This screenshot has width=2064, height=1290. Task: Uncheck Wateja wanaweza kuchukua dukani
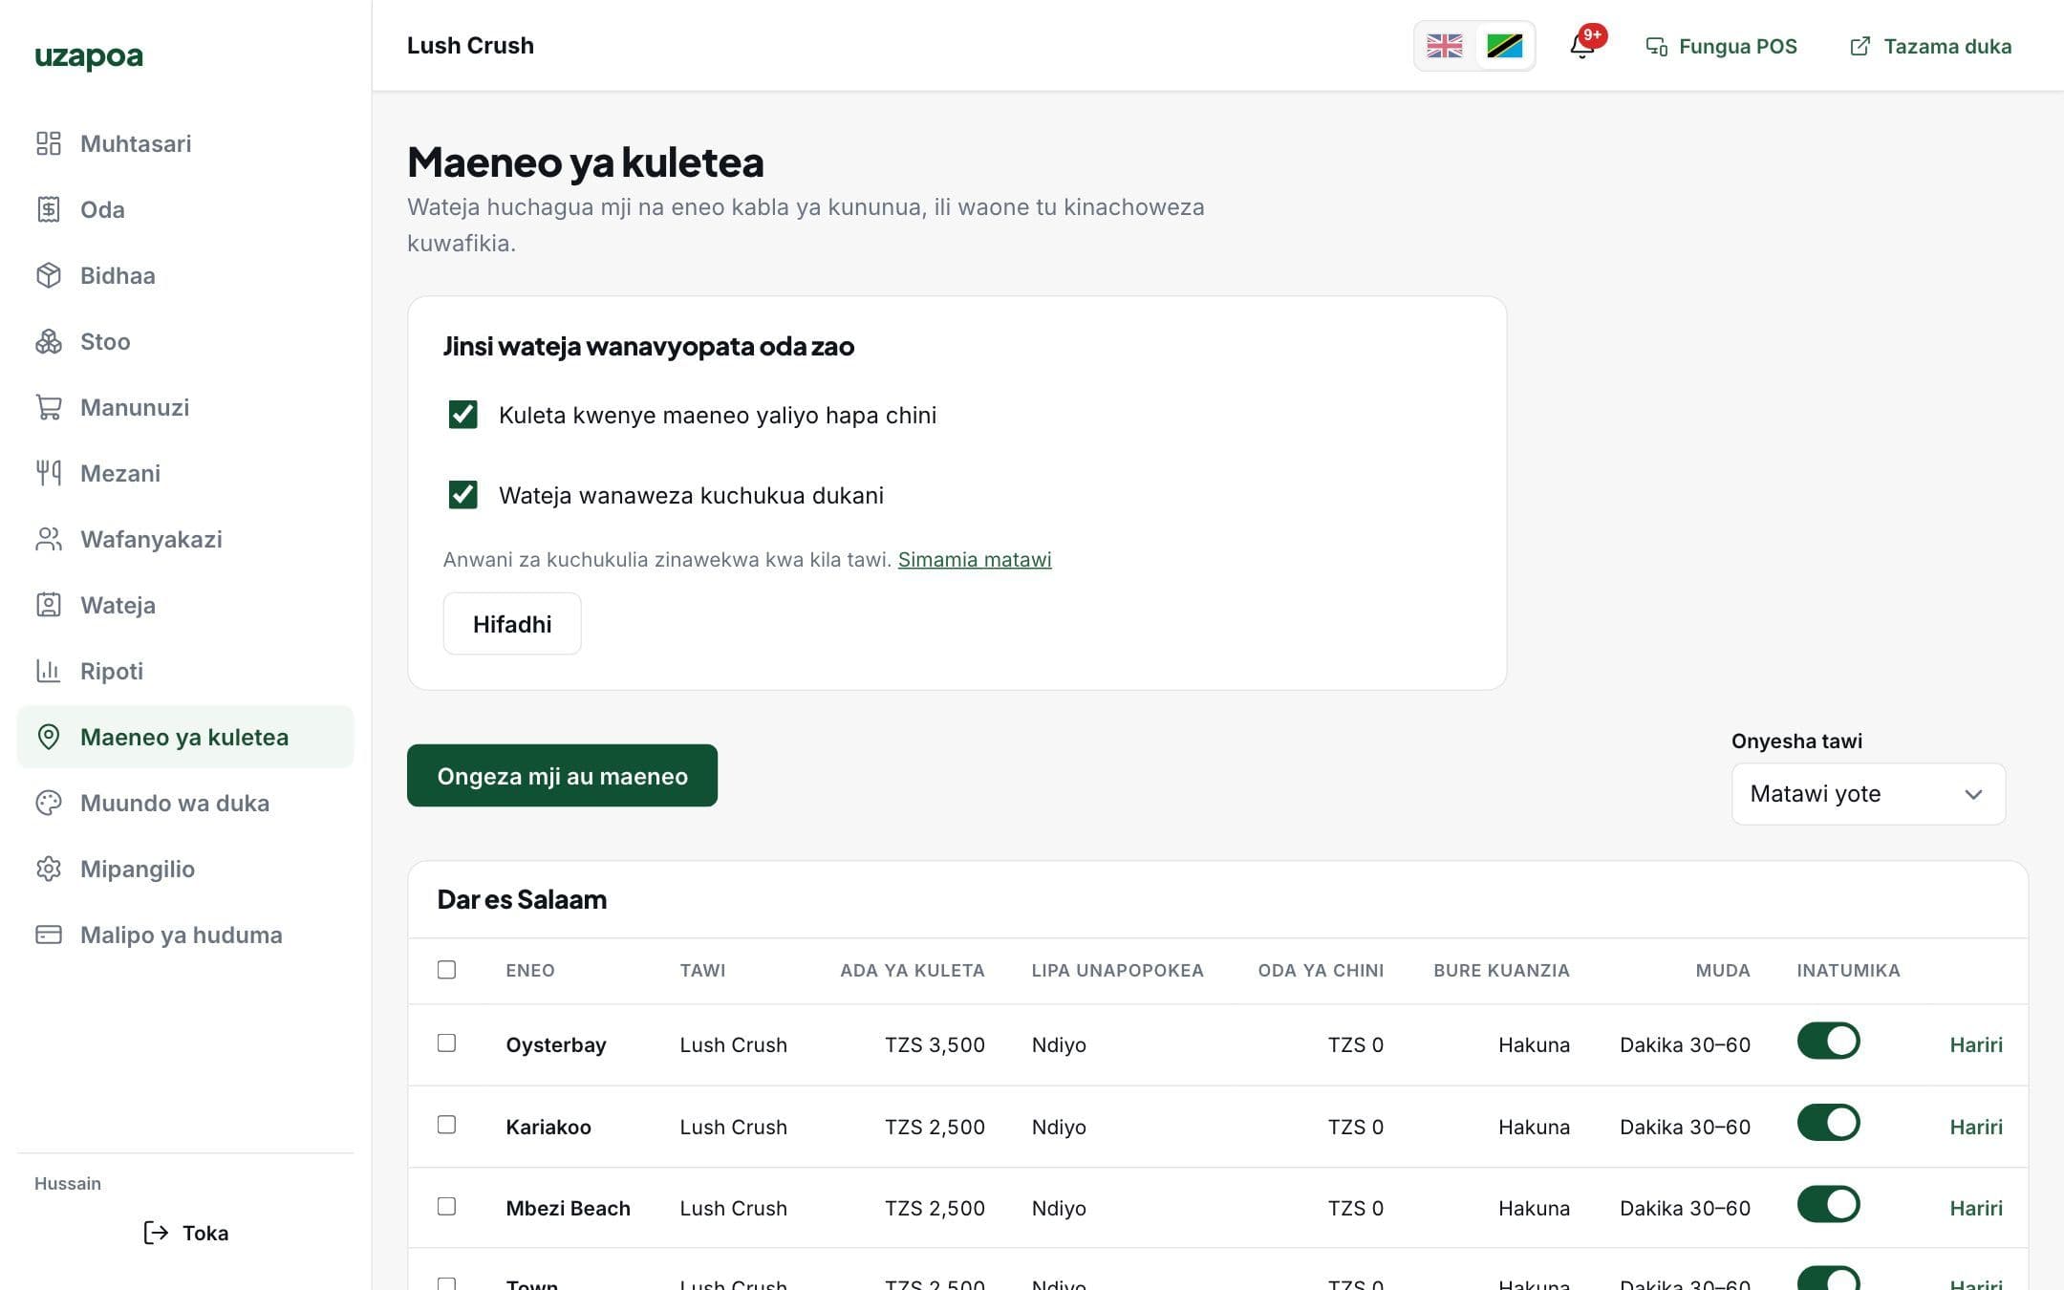tap(463, 495)
